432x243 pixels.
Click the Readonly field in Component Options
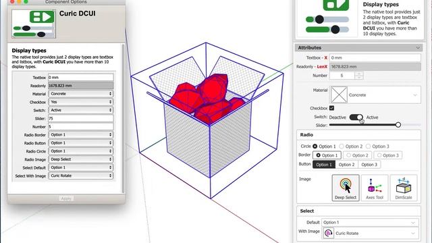(81, 86)
